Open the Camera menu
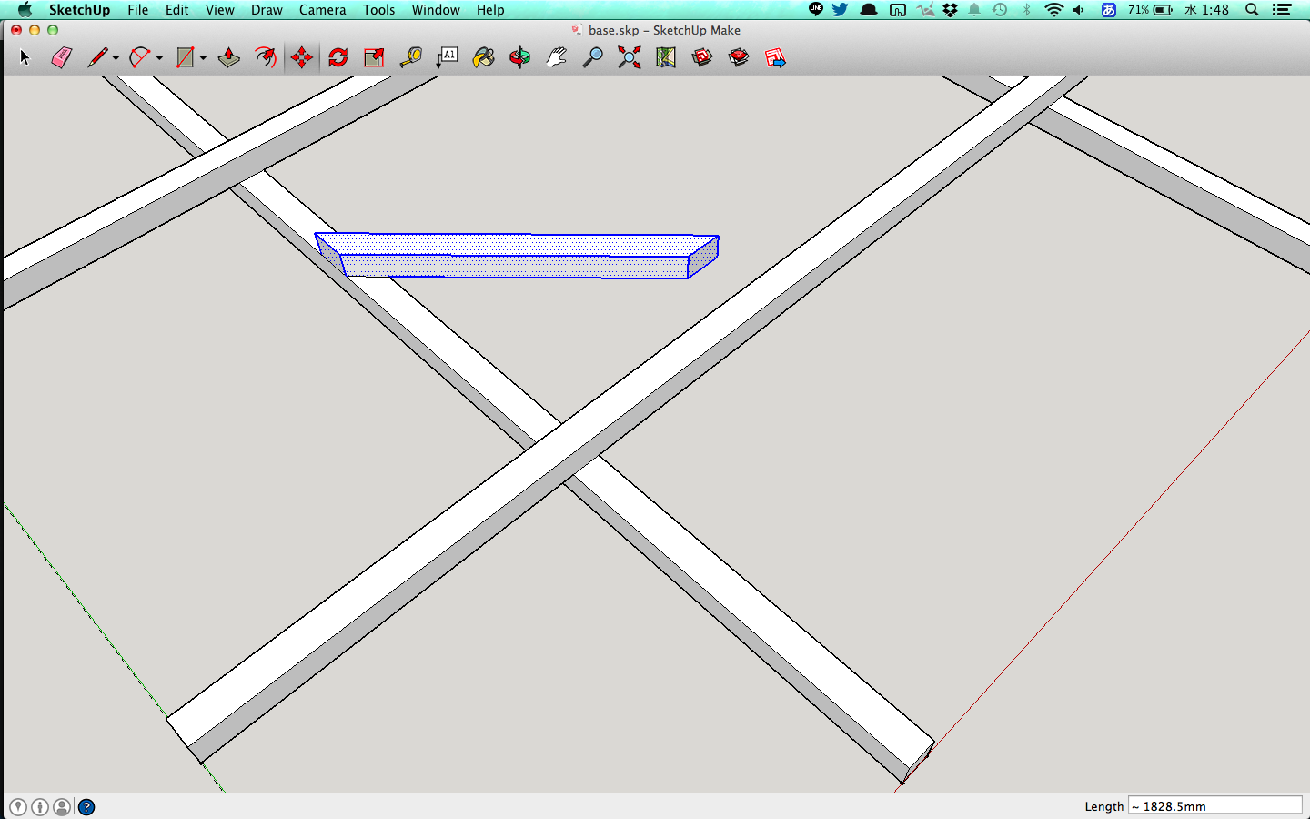This screenshot has height=819, width=1310. pos(322,10)
